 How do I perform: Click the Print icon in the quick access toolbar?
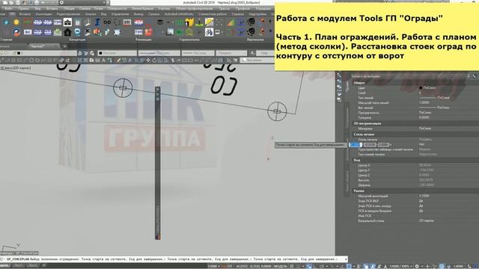point(37,2)
